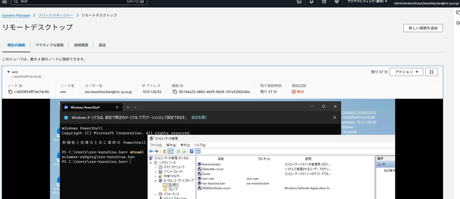Copy the node ID i-0d39f54ff74e74c90
460x199 pixels.
pos(10,92)
